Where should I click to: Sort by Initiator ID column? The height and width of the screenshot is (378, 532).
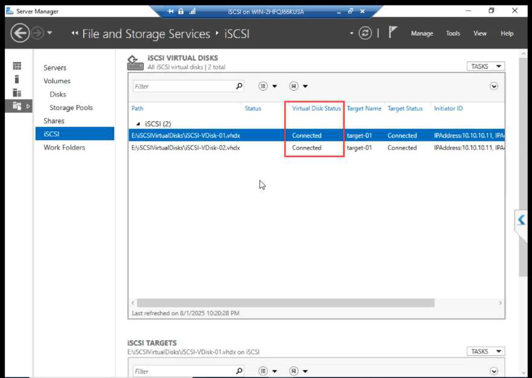point(448,108)
